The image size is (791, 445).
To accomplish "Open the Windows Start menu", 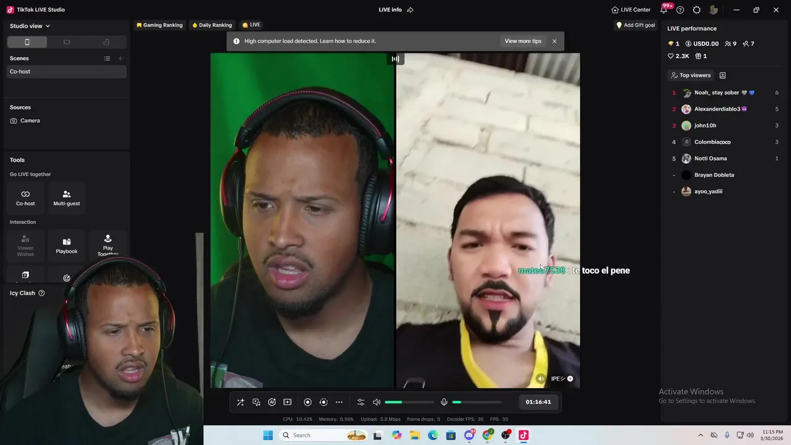I will [x=268, y=435].
